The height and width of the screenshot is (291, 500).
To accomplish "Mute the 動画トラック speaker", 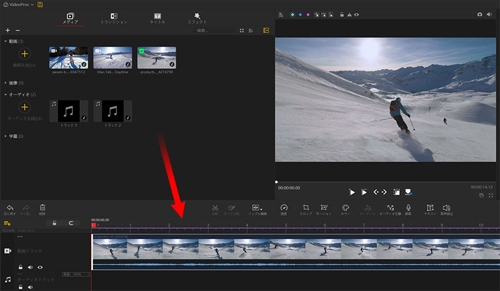I will pyautogui.click(x=30, y=267).
